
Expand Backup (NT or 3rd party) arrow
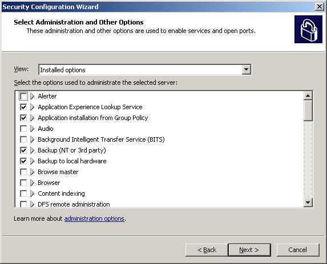32,150
